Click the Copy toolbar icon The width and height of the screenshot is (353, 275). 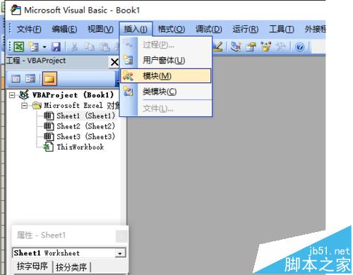coord(90,47)
